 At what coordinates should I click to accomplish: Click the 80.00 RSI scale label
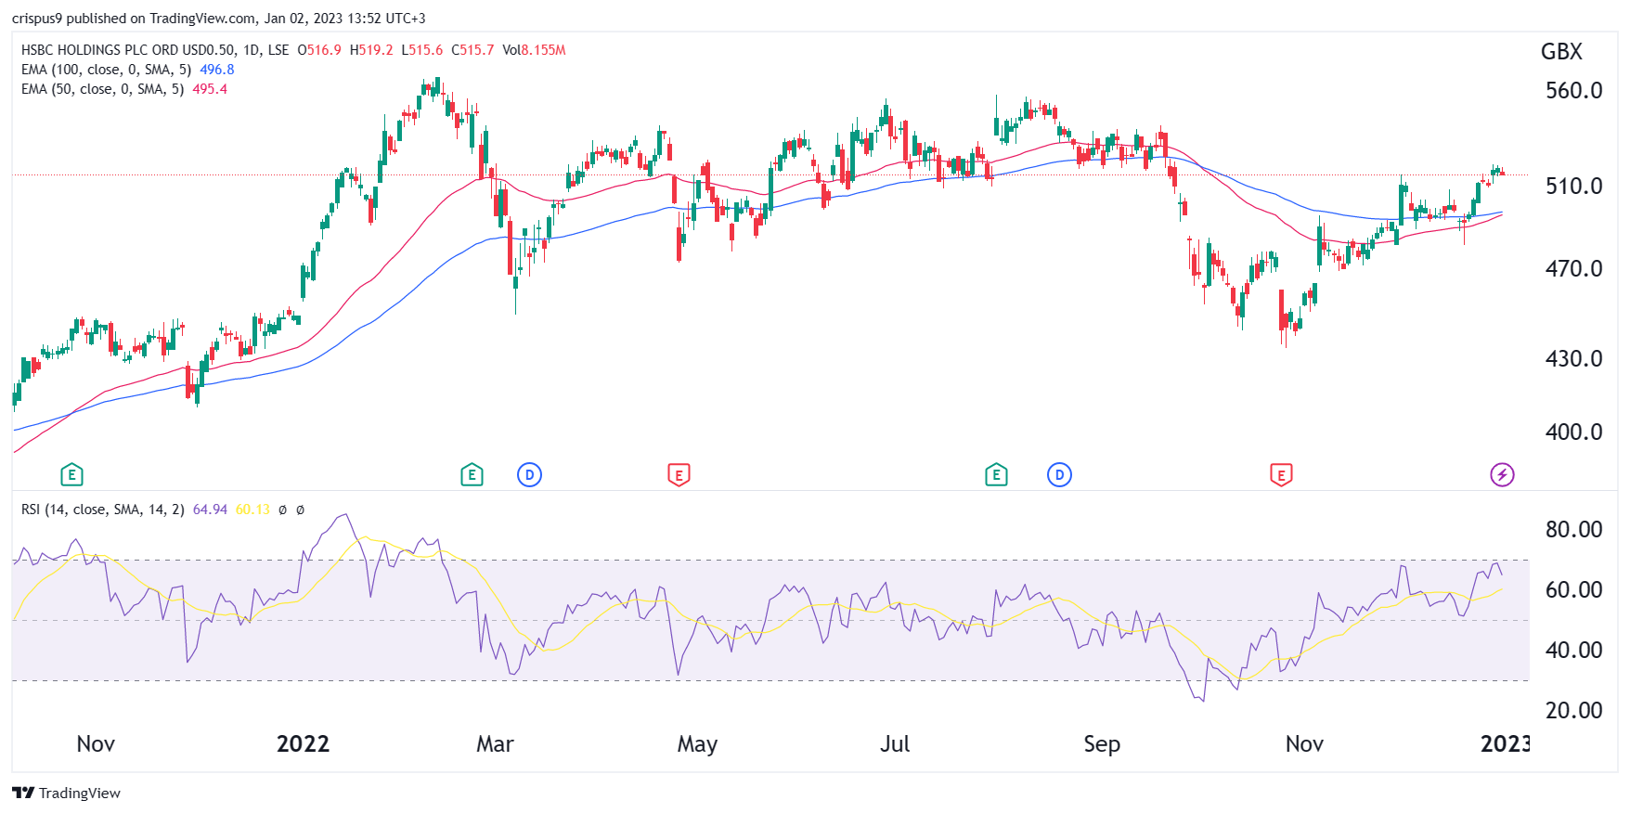tap(1573, 530)
